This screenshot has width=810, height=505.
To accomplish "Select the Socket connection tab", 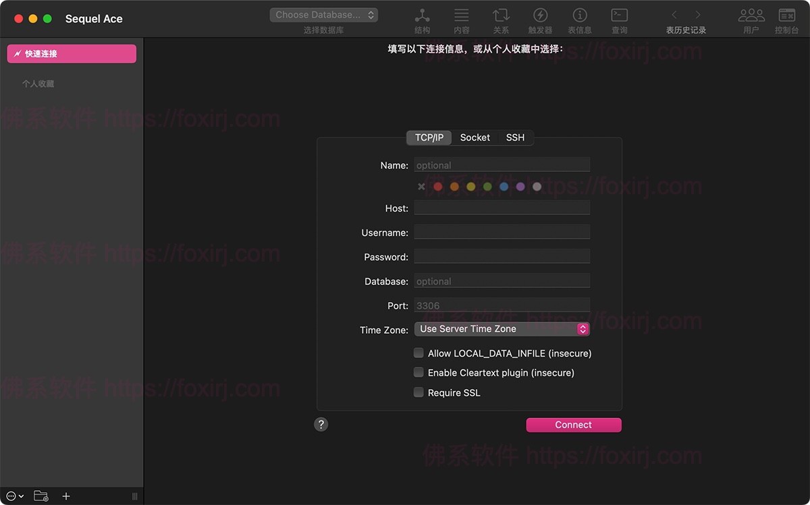I will point(475,137).
